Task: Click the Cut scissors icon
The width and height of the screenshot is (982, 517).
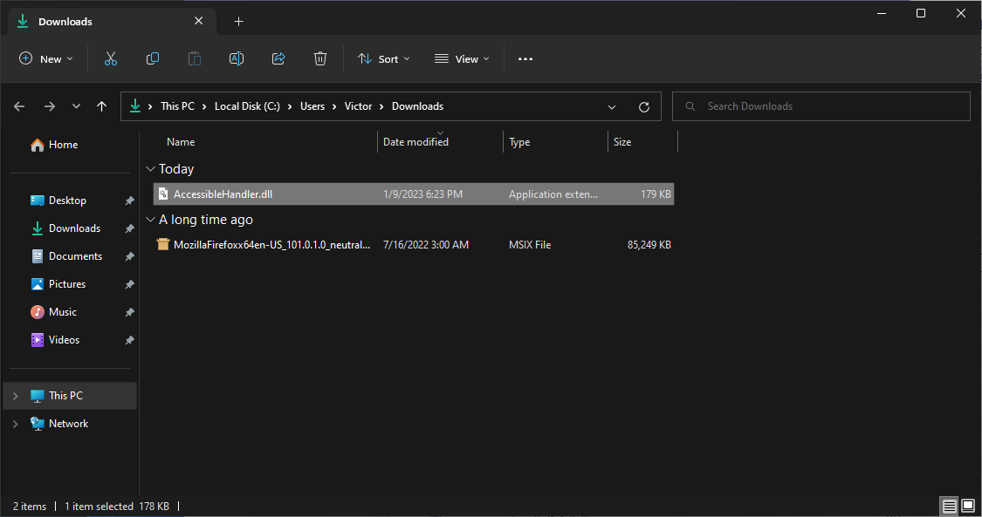Action: tap(110, 58)
